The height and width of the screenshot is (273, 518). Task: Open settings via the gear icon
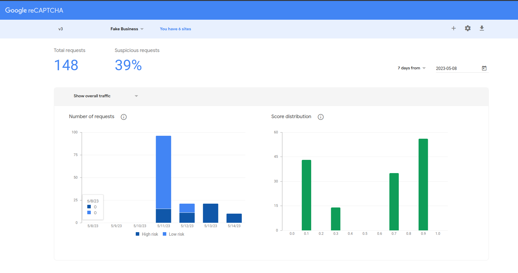(x=468, y=28)
